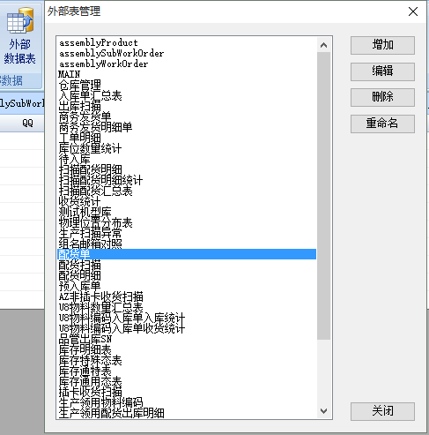Close the 外部表管理 dialog with X

point(413,11)
